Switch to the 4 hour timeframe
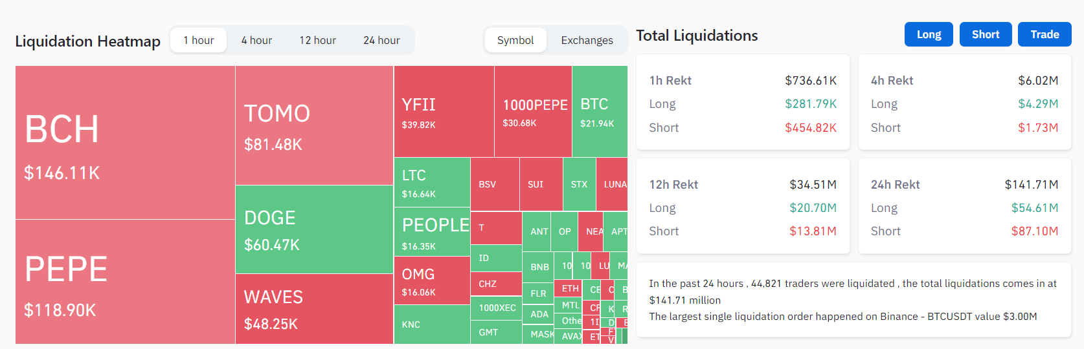Viewport: 1084px width, 349px height. point(256,40)
